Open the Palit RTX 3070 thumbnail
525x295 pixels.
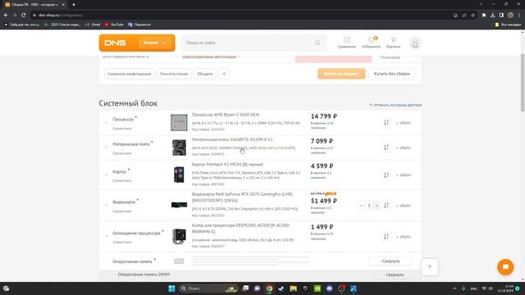click(179, 205)
